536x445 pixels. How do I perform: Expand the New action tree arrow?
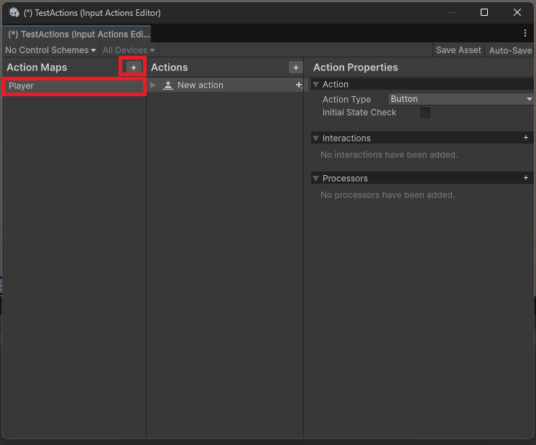[x=153, y=85]
